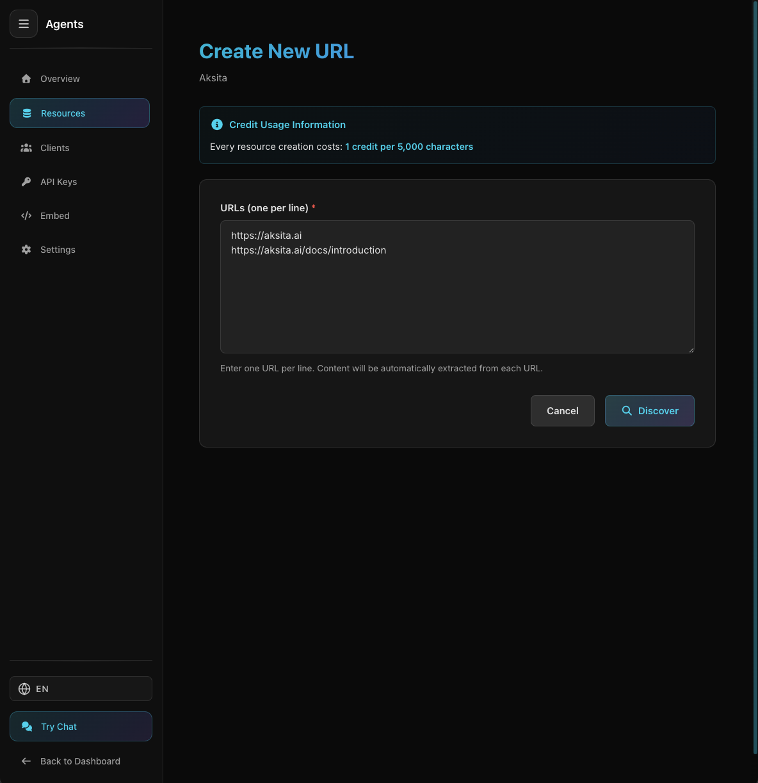Click the Credit Usage Information info icon
The width and height of the screenshot is (758, 783).
[x=216, y=125]
